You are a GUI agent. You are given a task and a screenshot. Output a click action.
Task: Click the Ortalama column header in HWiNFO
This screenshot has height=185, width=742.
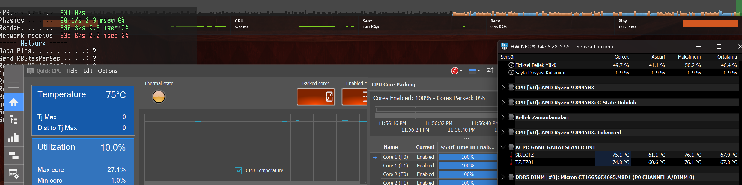point(721,57)
